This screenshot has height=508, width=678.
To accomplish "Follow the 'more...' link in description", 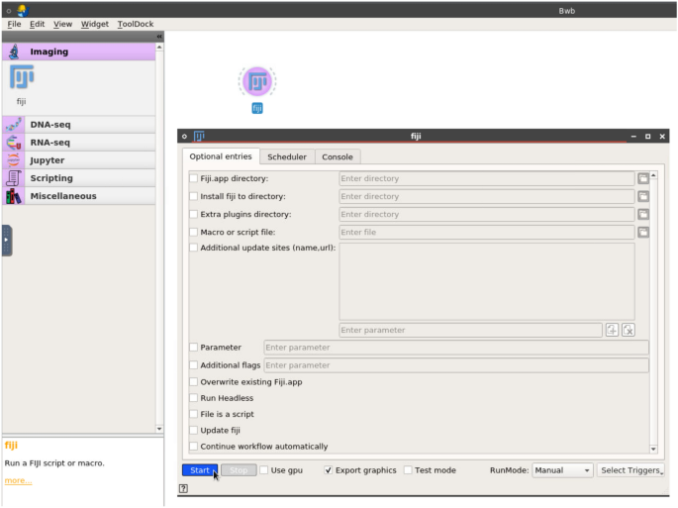I will click(x=18, y=480).
